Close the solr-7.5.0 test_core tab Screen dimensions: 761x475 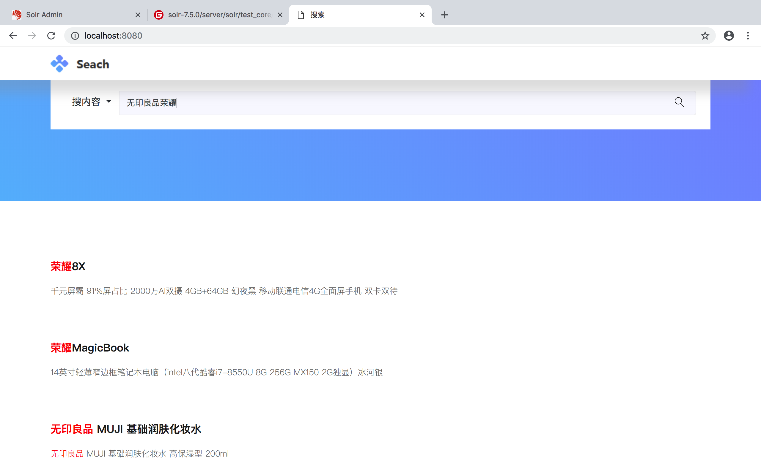click(x=280, y=15)
